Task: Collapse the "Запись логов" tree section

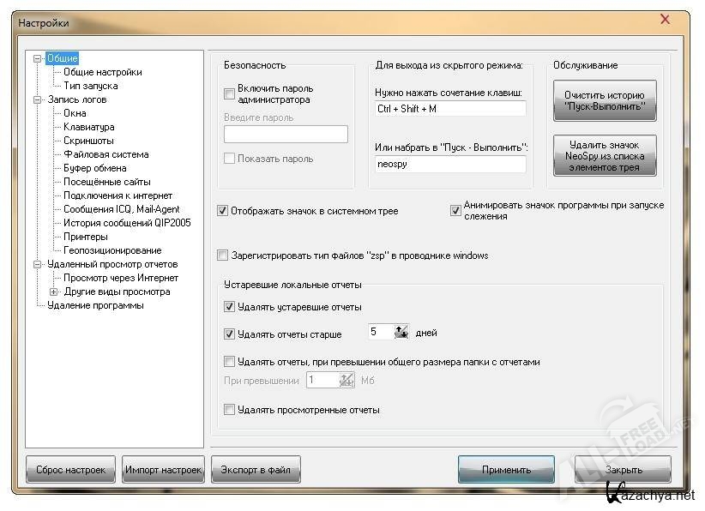Action: point(37,99)
